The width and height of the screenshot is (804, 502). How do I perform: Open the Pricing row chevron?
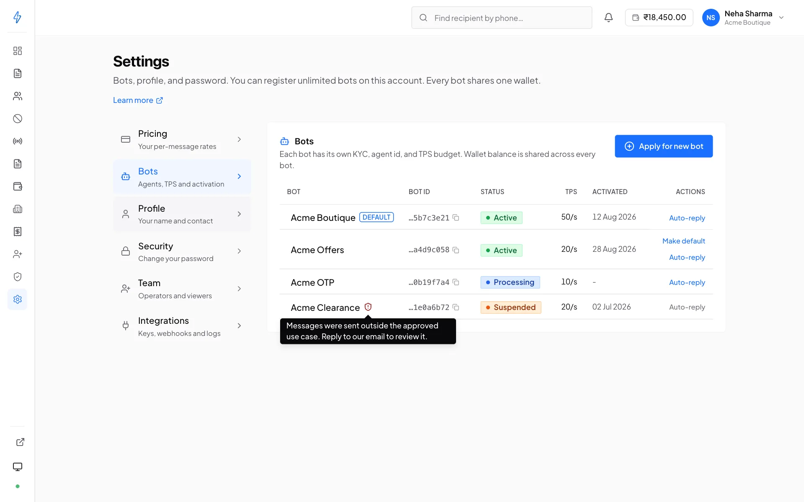(239, 139)
